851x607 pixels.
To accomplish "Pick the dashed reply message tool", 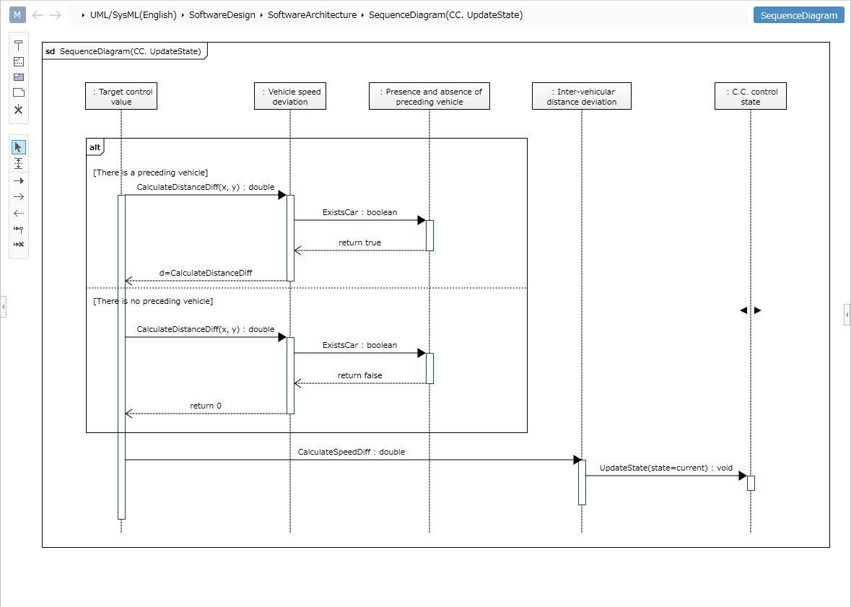I will point(19,214).
